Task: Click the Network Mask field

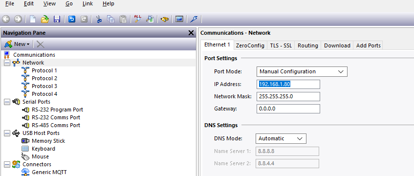Action: (288, 96)
